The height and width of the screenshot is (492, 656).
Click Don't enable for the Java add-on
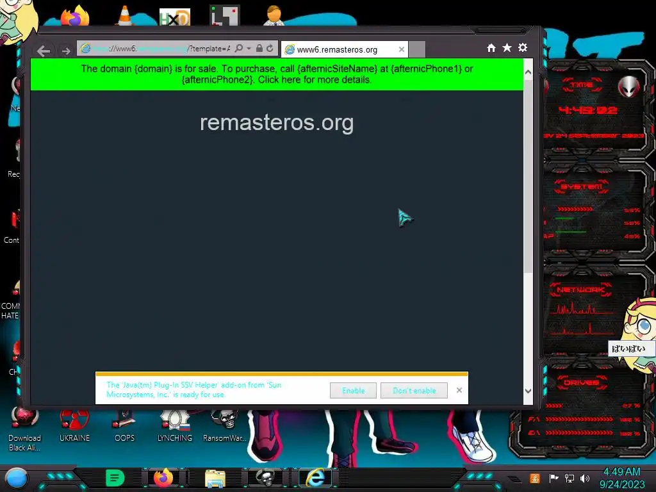pos(414,390)
